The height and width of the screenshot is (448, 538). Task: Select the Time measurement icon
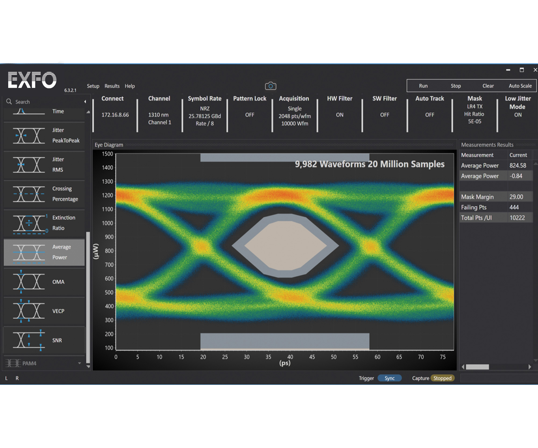(x=29, y=111)
